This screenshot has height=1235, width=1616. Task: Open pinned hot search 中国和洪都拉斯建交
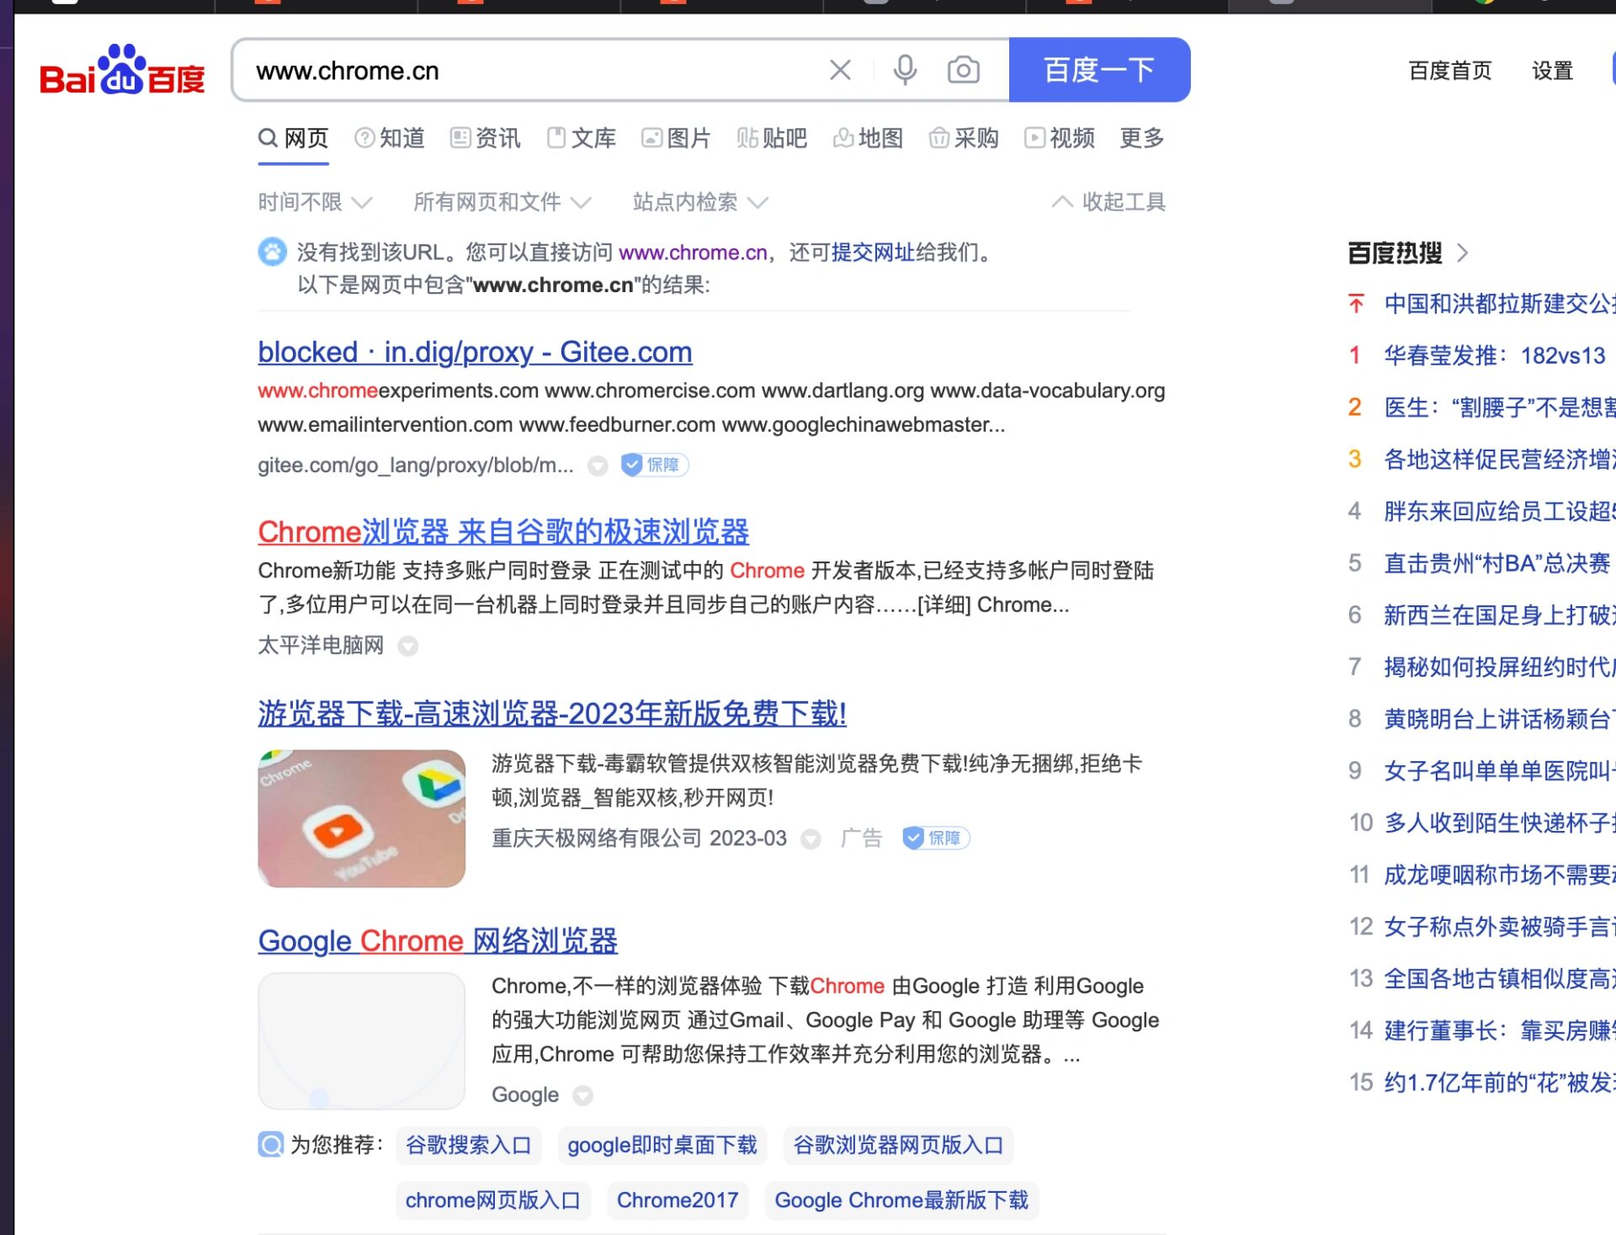pyautogui.click(x=1498, y=304)
